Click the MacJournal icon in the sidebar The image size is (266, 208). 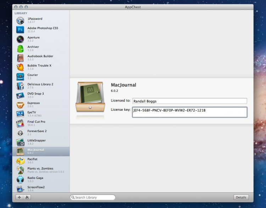coord(20,152)
